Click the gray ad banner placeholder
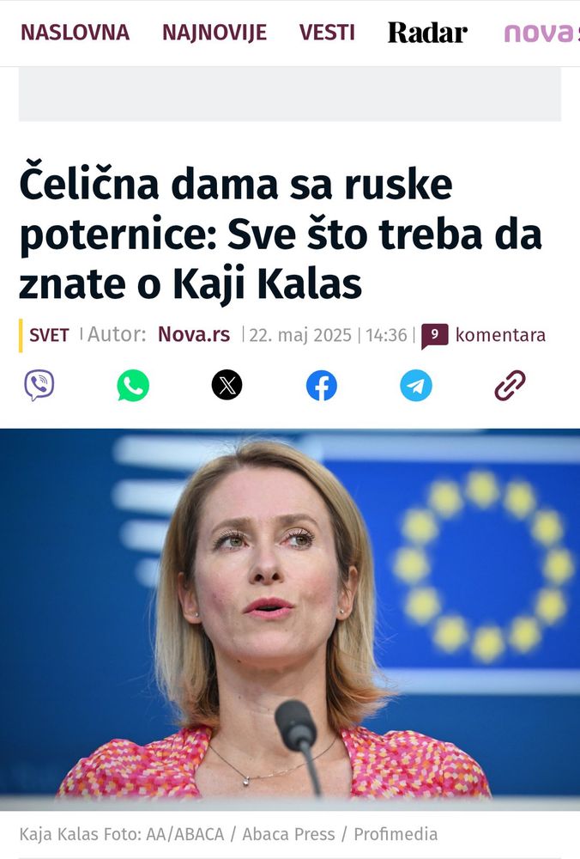Image resolution: width=580 pixels, height=859 pixels. click(290, 94)
